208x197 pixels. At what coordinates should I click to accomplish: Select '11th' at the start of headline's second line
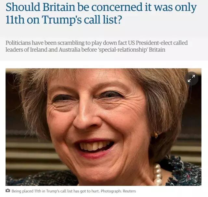15,20
